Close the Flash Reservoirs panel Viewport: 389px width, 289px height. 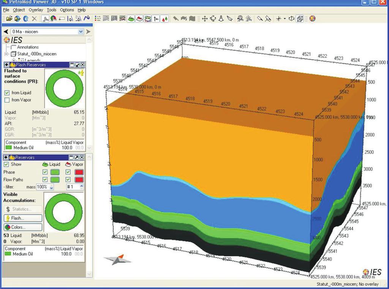point(82,65)
